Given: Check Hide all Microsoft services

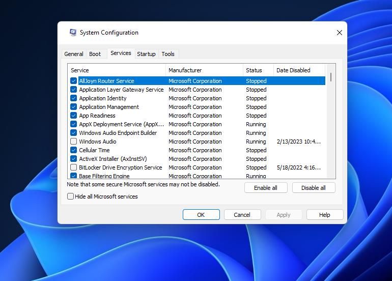Looking at the screenshot, I should coord(70,196).
